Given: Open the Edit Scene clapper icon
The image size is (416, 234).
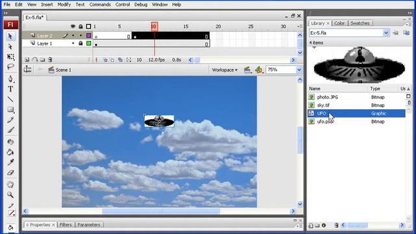Looking at the screenshot, I should click(x=247, y=70).
